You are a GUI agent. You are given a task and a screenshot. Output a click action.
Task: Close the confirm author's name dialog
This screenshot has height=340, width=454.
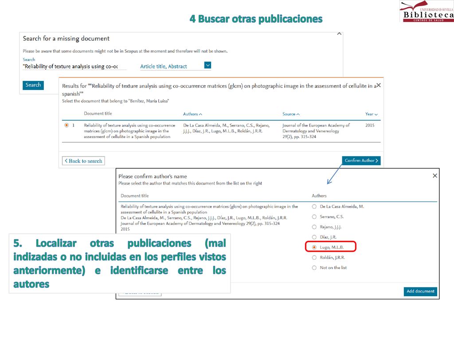(434, 175)
